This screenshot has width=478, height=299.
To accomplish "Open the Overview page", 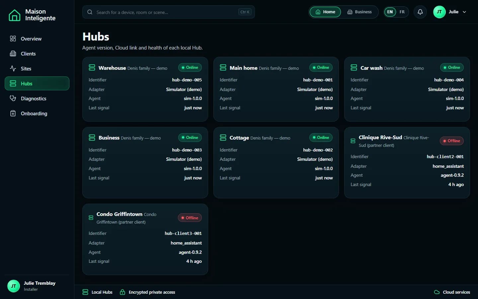I will tap(37, 39).
